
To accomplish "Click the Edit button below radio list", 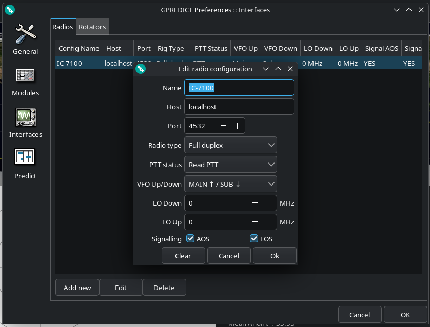I will pyautogui.click(x=121, y=288).
